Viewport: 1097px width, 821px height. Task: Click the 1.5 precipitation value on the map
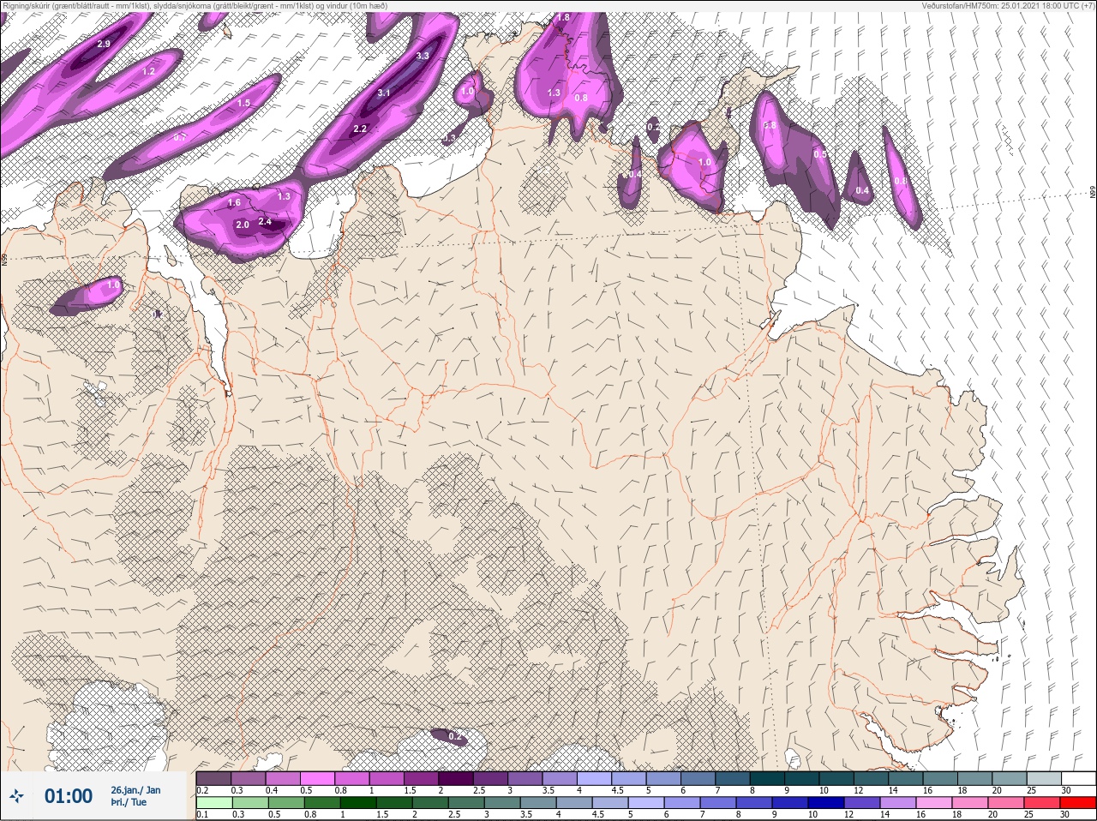244,103
